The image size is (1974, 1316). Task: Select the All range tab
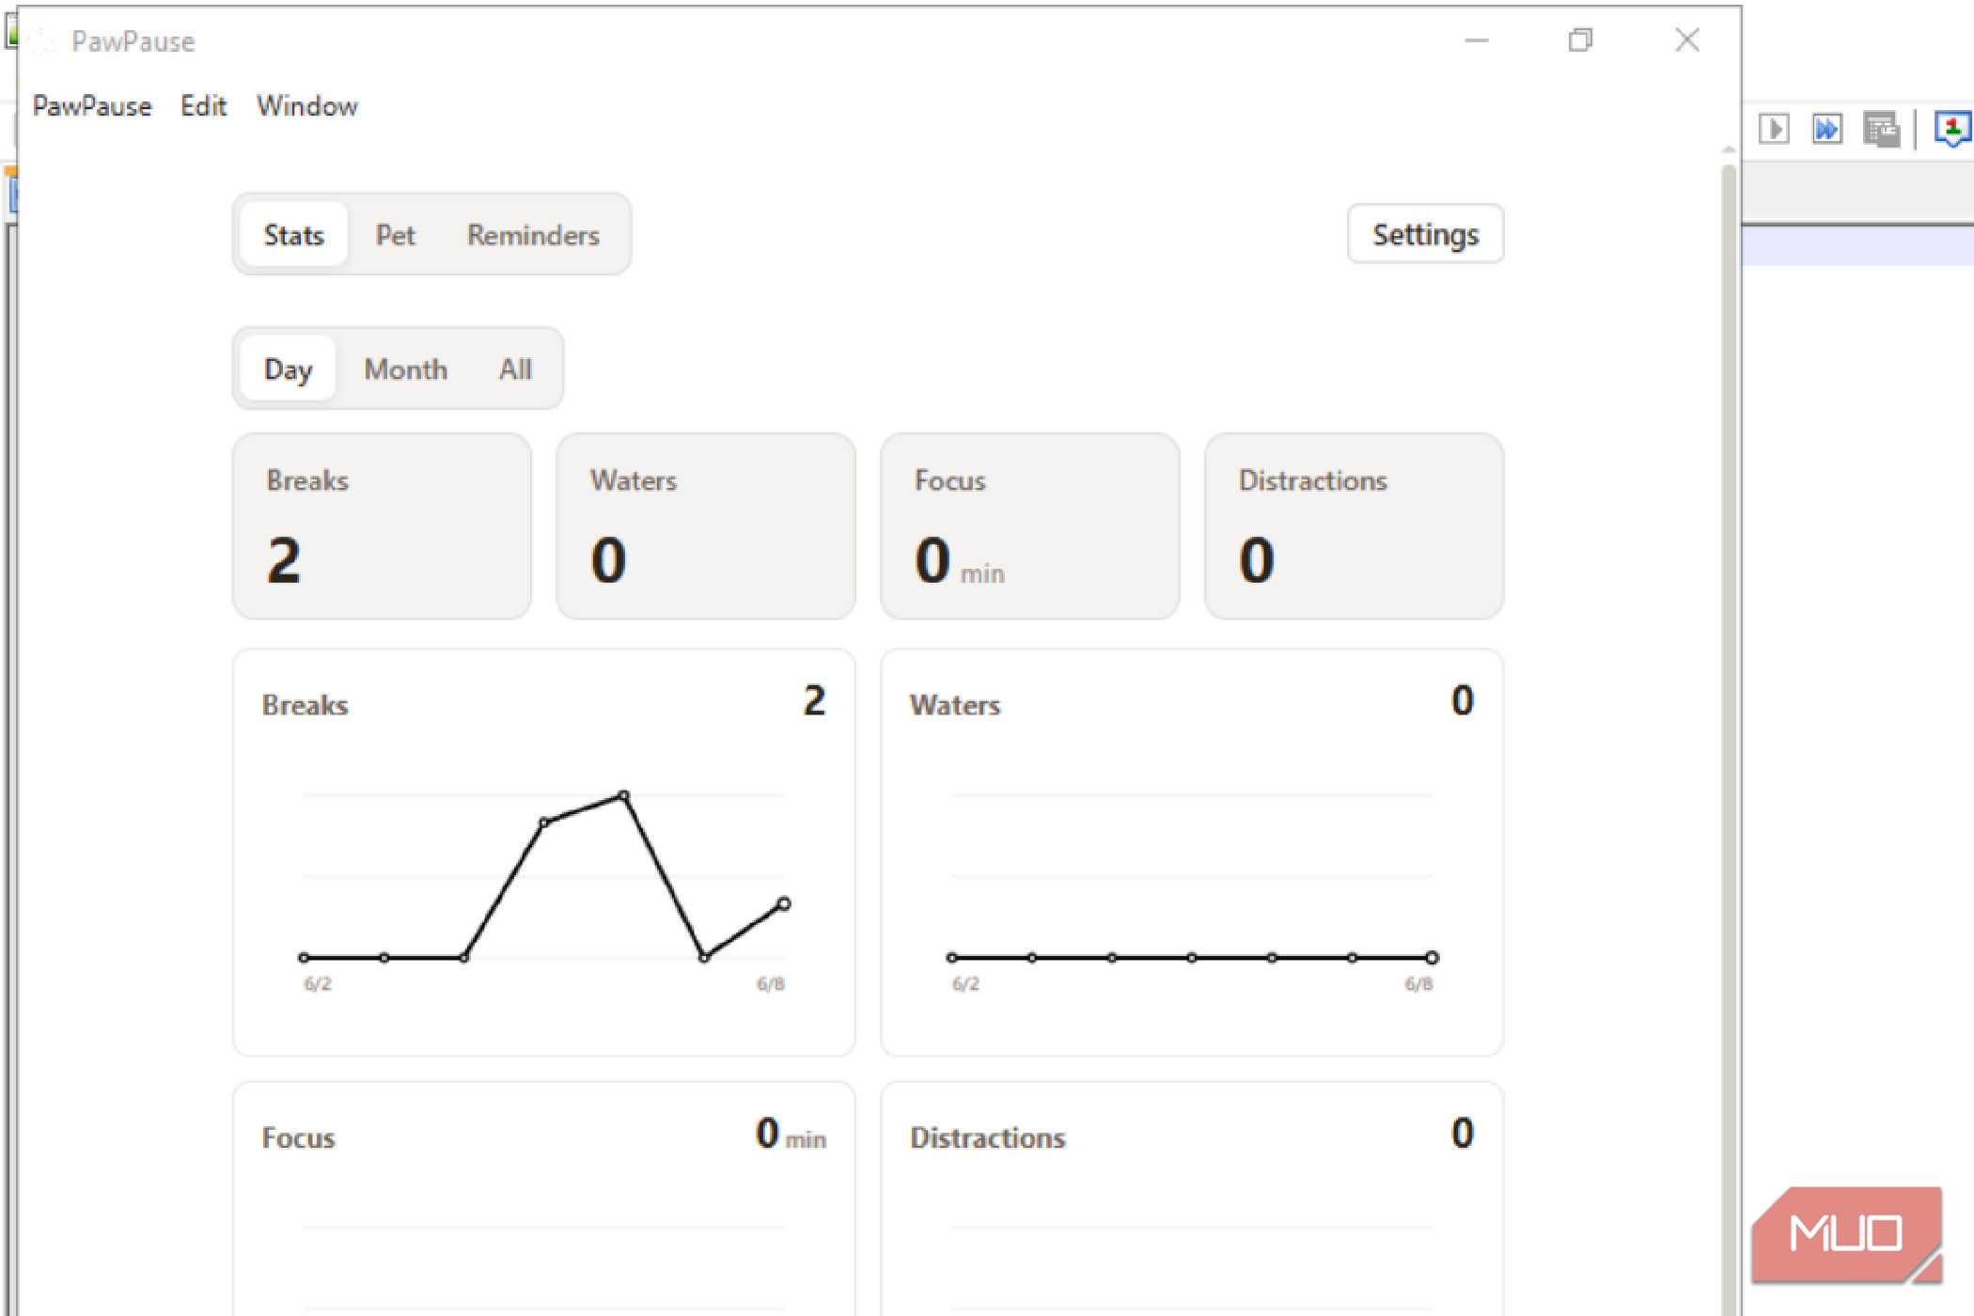(x=515, y=369)
